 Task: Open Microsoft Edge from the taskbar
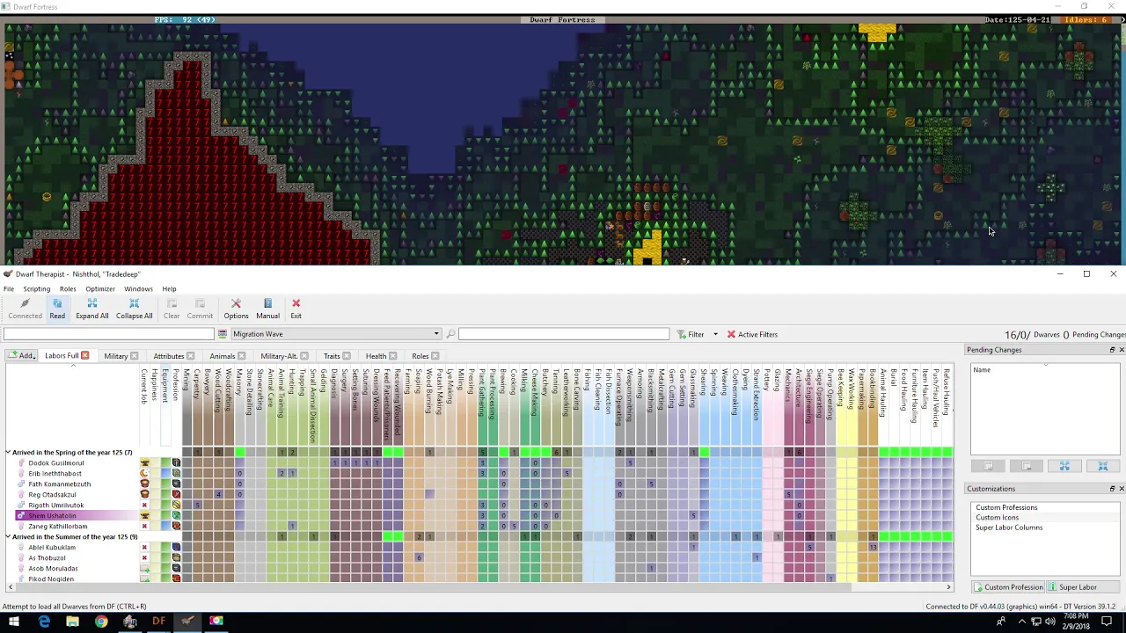pyautogui.click(x=44, y=622)
